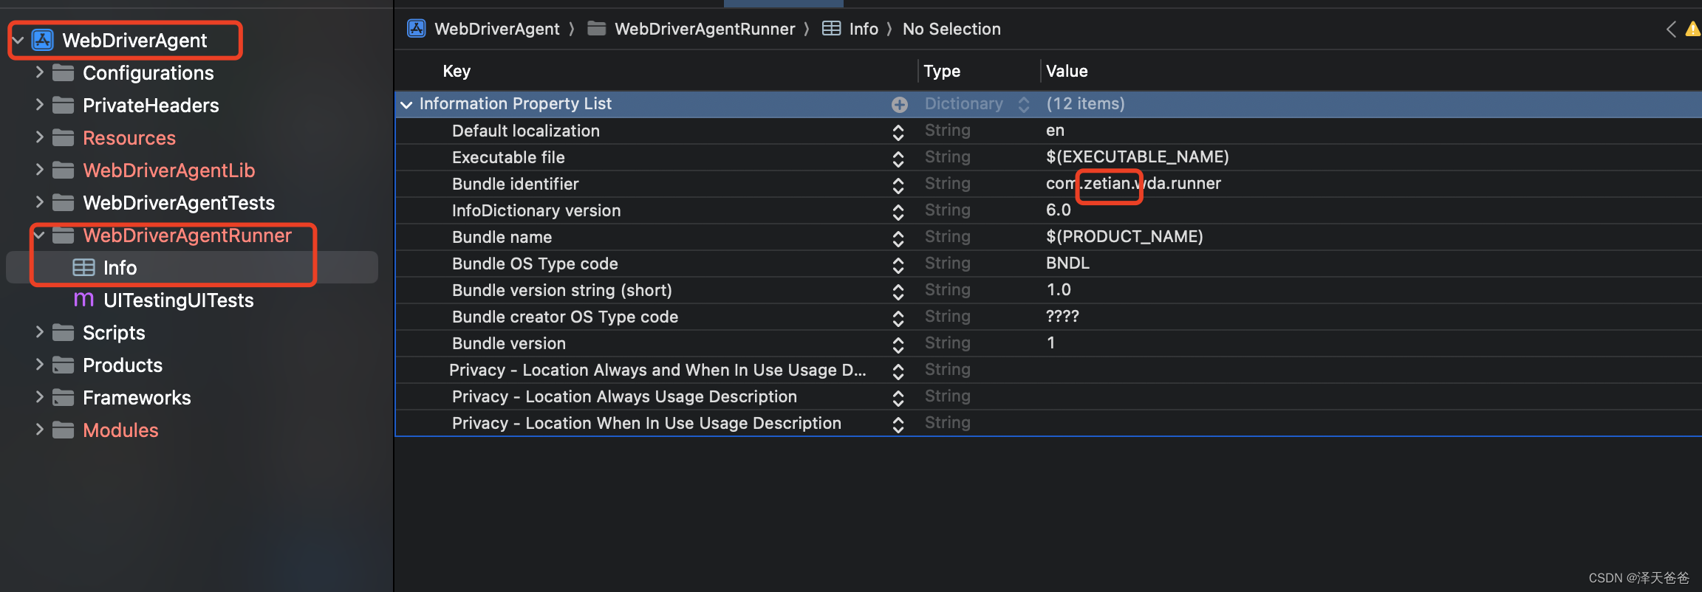This screenshot has width=1702, height=592.
Task: Click the WebDriverAgentRunner folder icon in navigator
Action: click(x=64, y=235)
